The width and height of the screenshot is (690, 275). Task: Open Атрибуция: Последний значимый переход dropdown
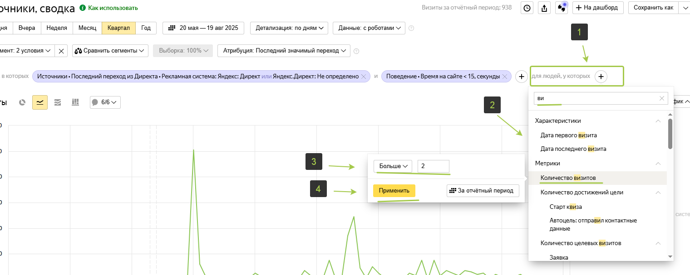[x=284, y=51]
